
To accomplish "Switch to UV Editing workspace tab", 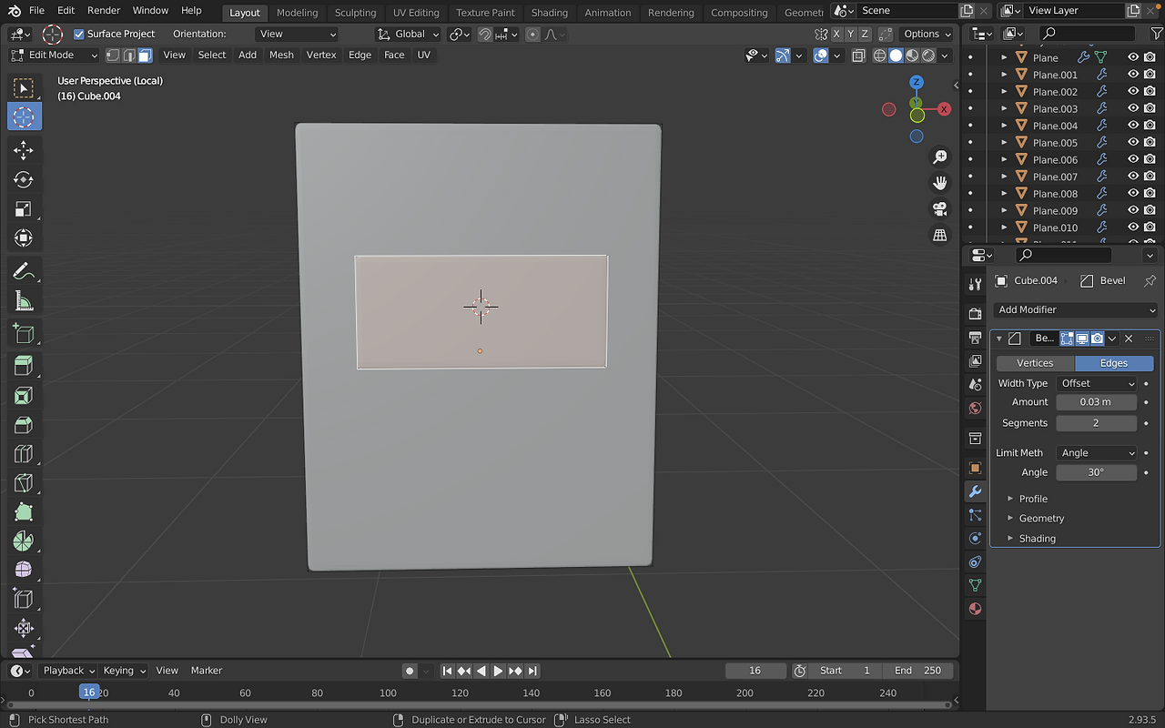I will pos(416,13).
